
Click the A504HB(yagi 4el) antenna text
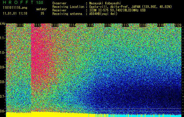[x=103, y=14]
